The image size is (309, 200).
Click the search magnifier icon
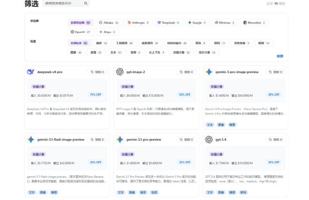[86, 3]
